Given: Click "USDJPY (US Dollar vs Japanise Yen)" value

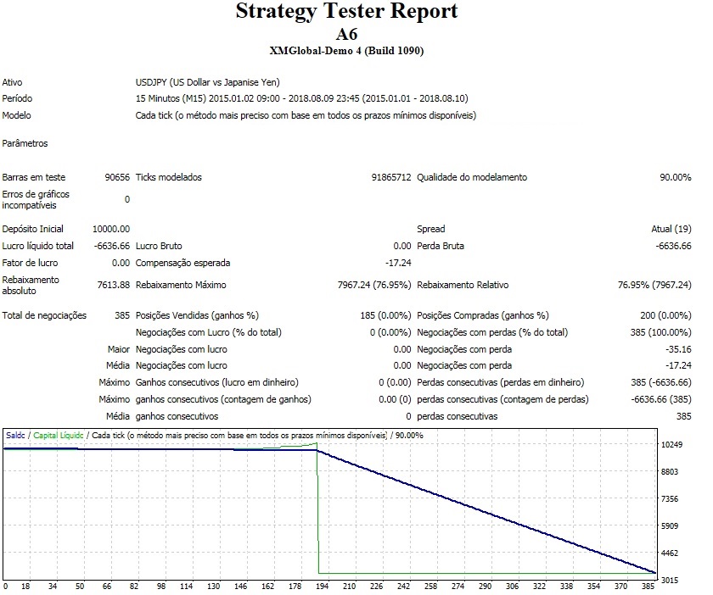Looking at the screenshot, I should pyautogui.click(x=208, y=82).
